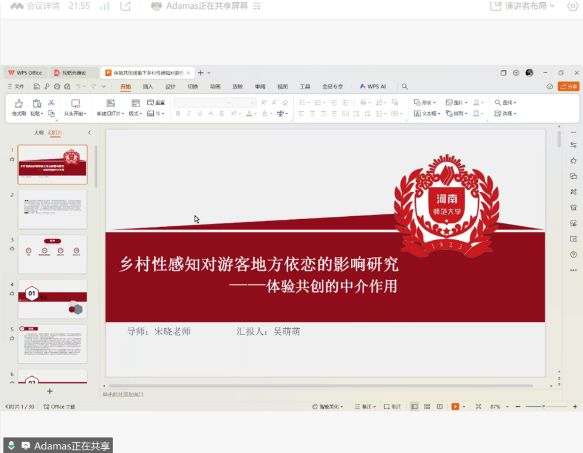Start slideshow with the orange play button

coord(455,406)
